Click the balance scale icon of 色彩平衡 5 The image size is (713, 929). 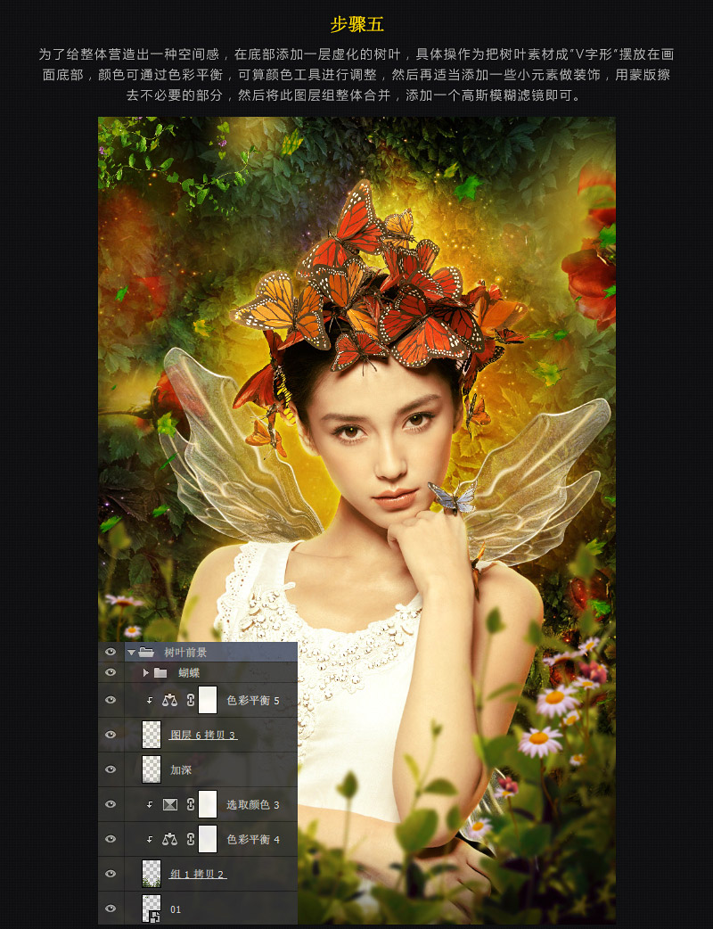(x=170, y=700)
